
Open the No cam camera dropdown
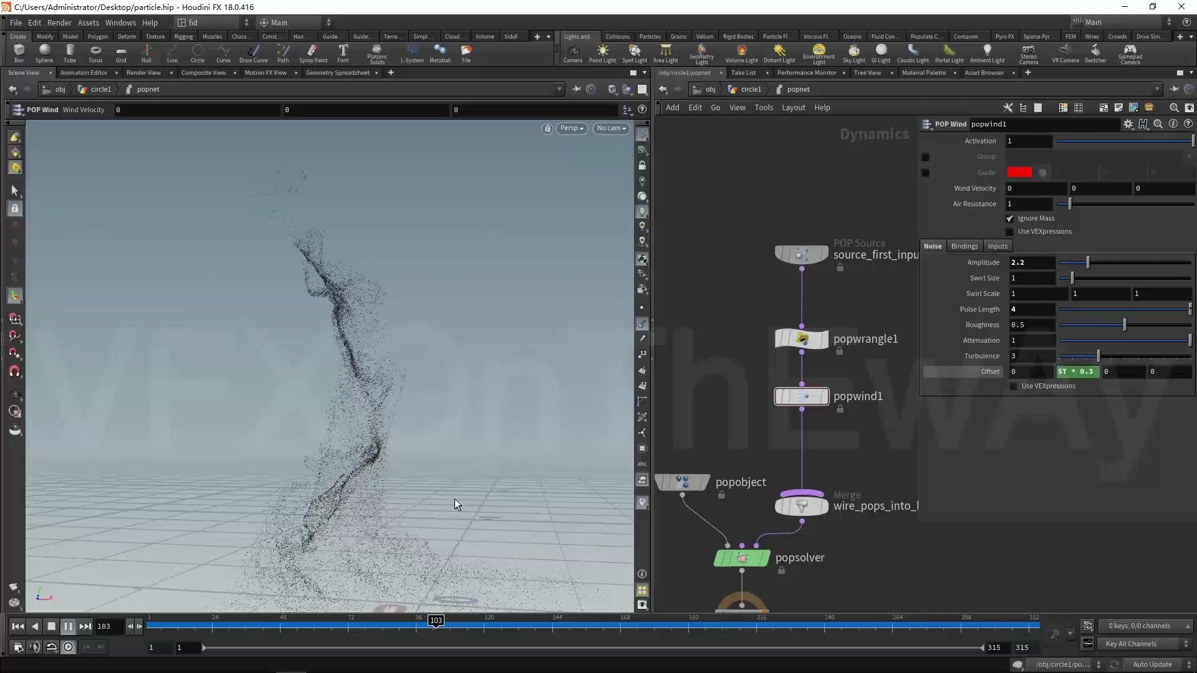[611, 128]
